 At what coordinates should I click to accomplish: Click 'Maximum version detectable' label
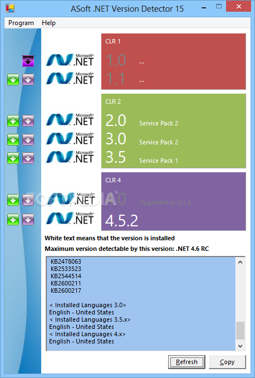[126, 249]
